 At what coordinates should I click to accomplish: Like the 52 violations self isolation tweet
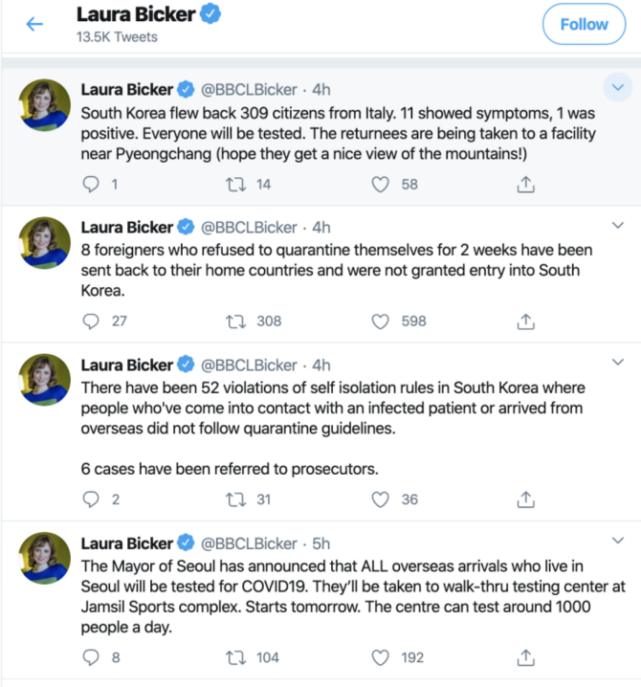(381, 499)
